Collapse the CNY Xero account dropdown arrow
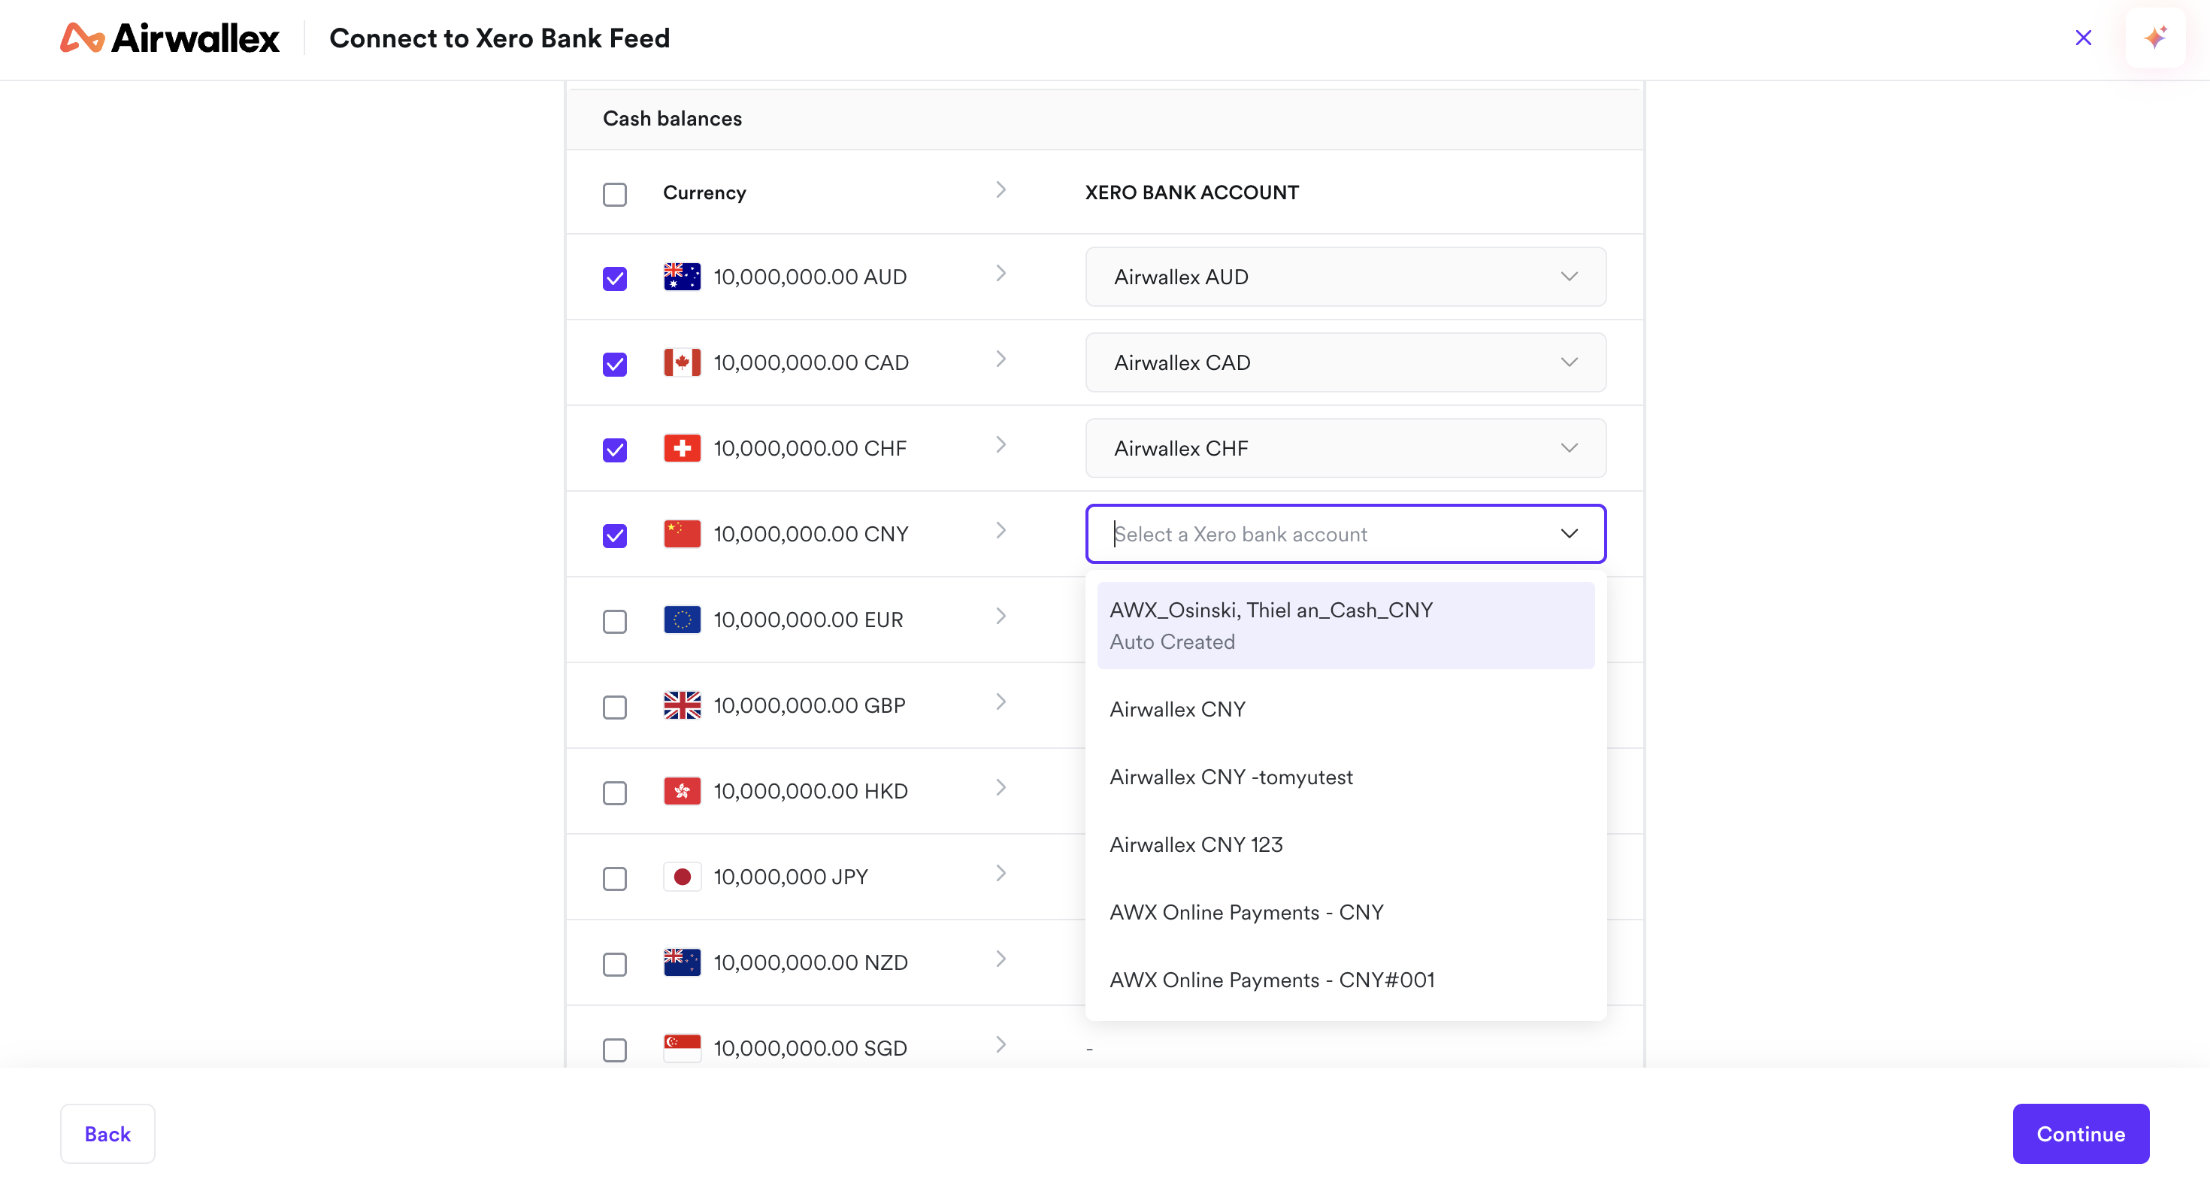Screen dimensions: 2210x1200 click(x=1569, y=534)
